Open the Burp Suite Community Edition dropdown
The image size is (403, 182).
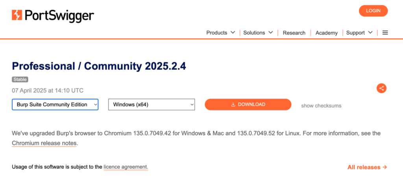[55, 105]
